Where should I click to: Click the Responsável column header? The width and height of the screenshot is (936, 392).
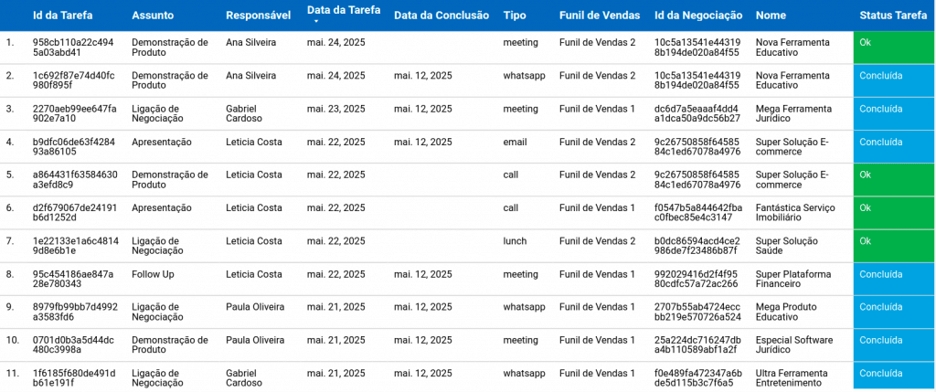(258, 16)
